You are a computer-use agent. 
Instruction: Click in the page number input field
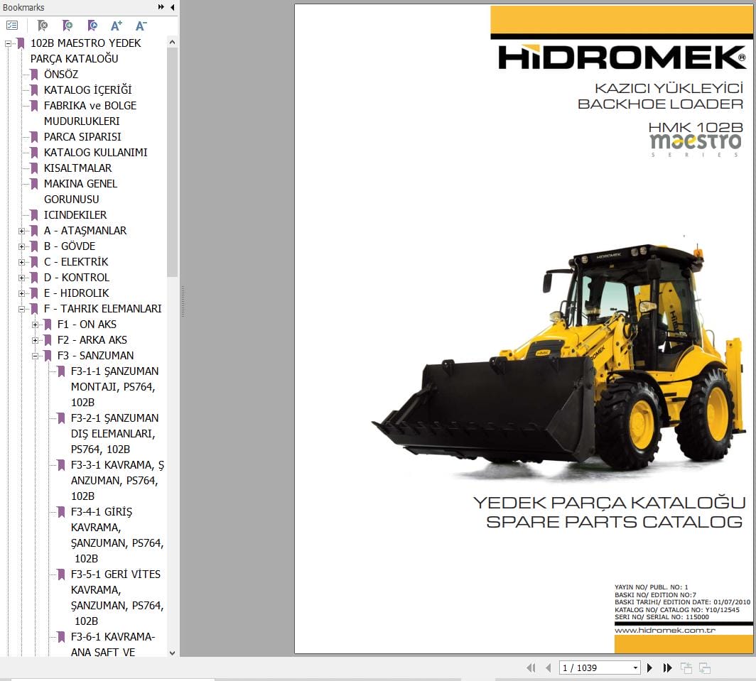click(x=590, y=668)
